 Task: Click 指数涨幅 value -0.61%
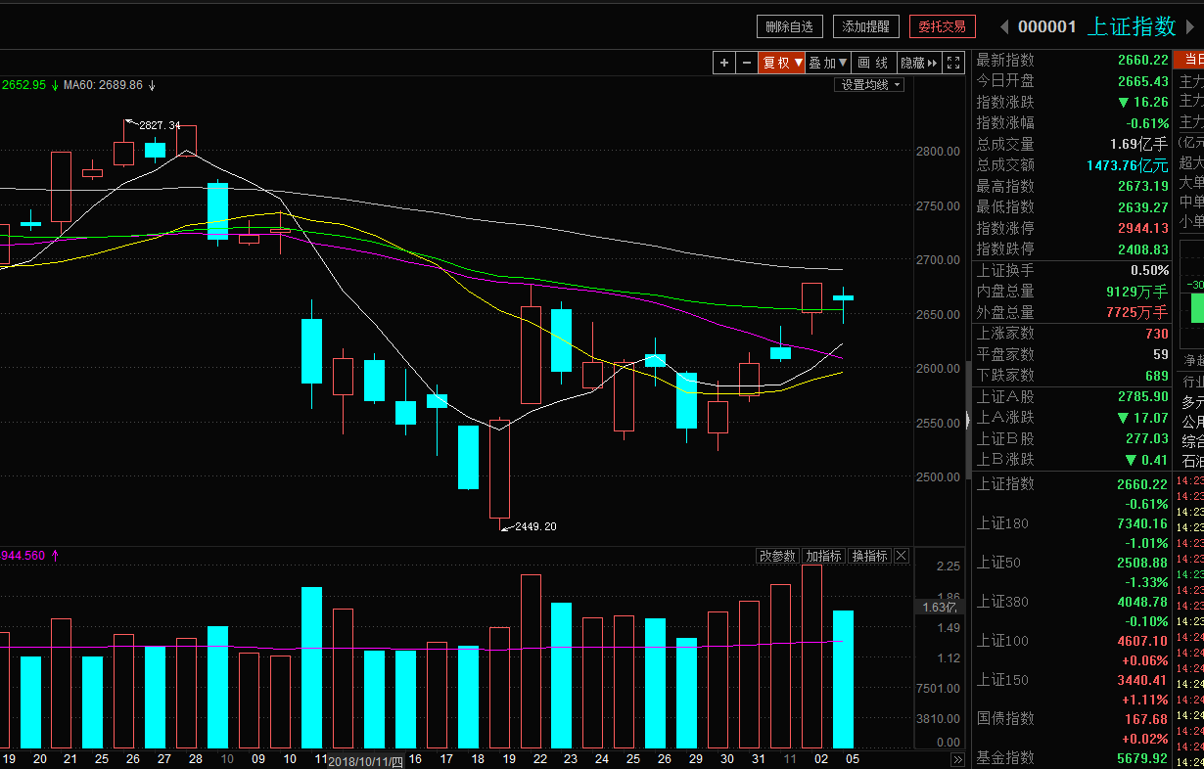[x=1147, y=123]
